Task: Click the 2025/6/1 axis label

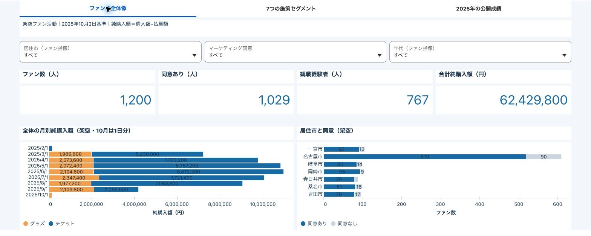Action: 38,172
